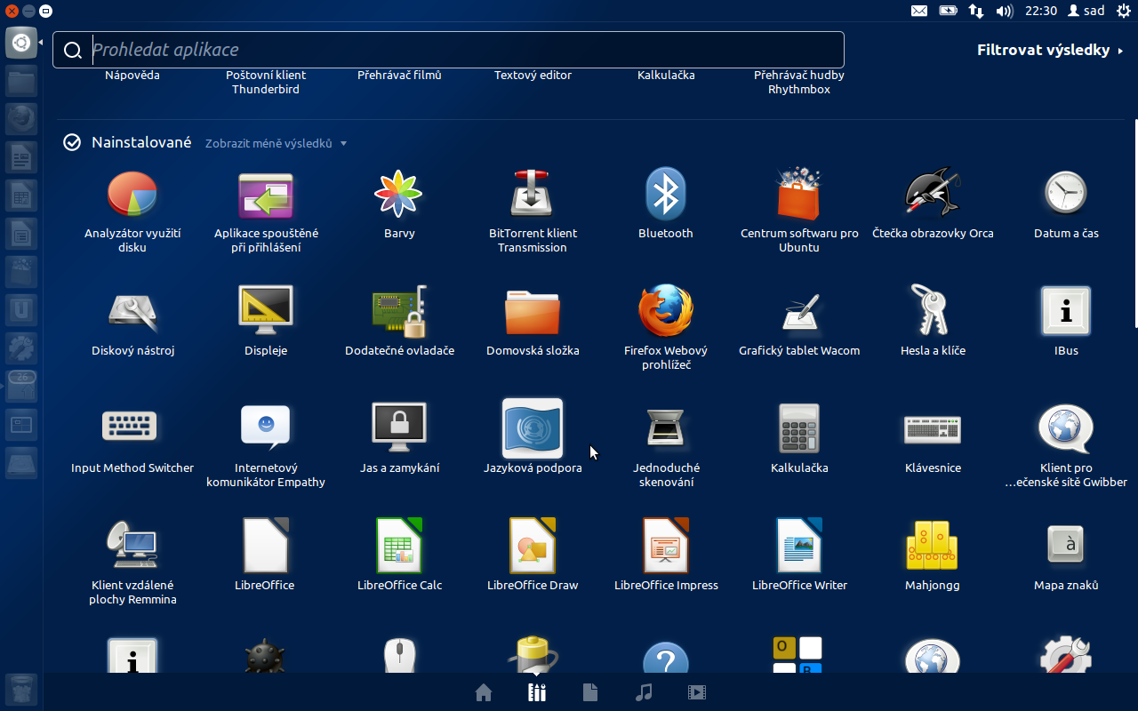Image resolution: width=1138 pixels, height=711 pixels.
Task: Open the Trash in the launcher
Action: (21, 689)
